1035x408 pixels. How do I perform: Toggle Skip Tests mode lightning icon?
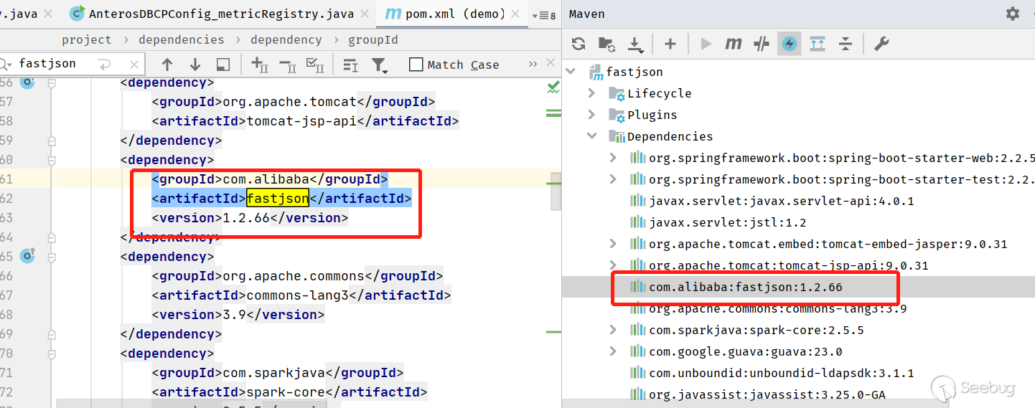(790, 44)
